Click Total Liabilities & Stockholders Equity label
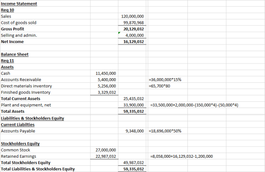The width and height of the screenshot is (265, 172). 38,169
